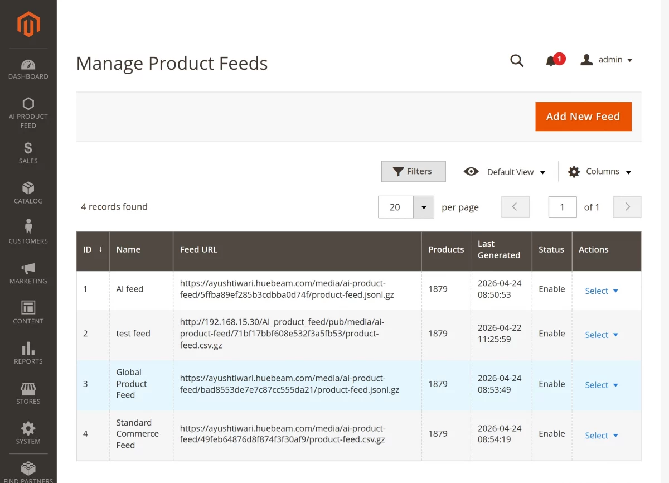669x483 pixels.
Task: Open the global search icon
Action: 516,60
